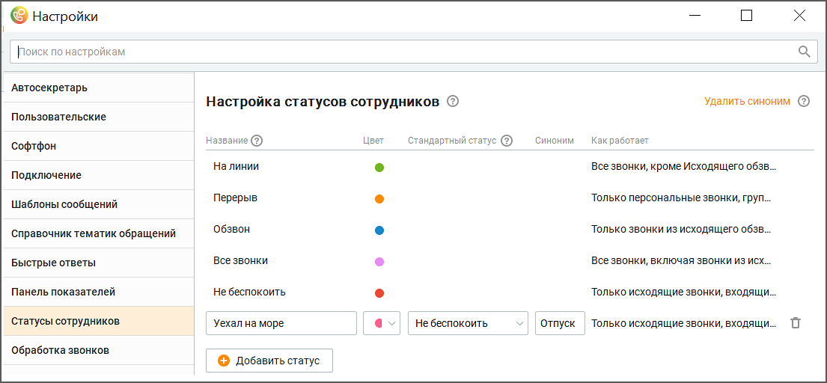
Task: Open Панель показателей section
Action: coord(99,292)
